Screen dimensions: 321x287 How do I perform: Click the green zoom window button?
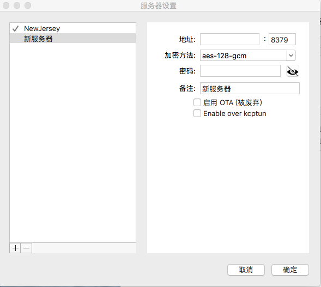(28, 5)
